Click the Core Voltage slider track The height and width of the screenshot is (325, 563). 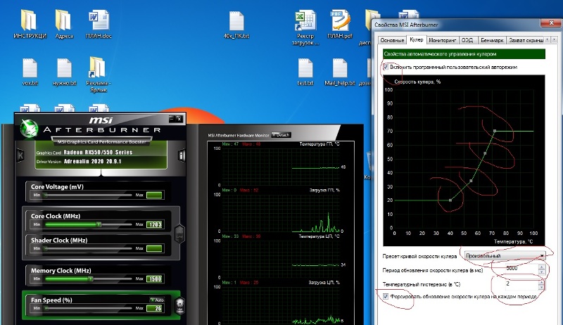(x=88, y=195)
